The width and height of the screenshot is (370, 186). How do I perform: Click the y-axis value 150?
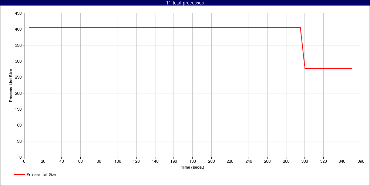click(x=19, y=109)
